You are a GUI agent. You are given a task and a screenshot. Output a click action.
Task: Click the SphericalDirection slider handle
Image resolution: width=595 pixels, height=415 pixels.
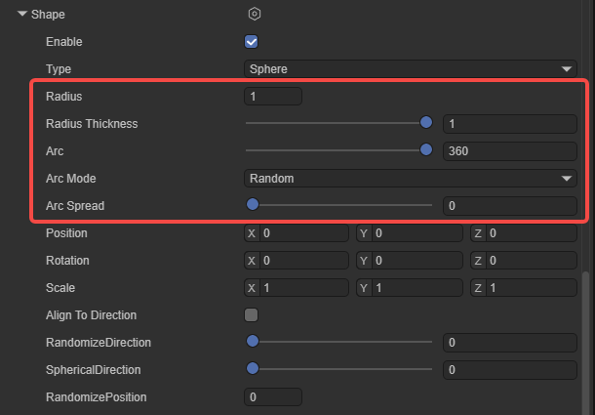252,369
